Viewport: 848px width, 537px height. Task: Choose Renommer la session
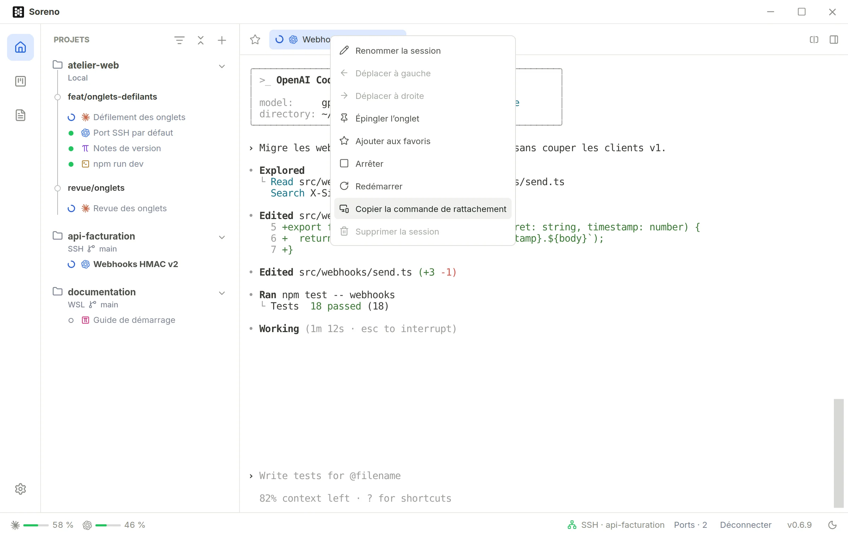pos(423,51)
